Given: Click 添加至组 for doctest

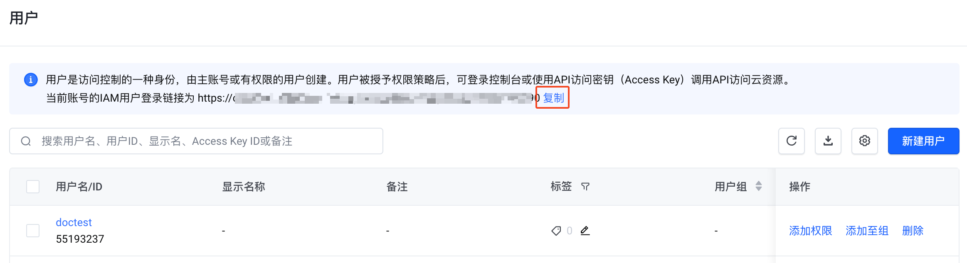Looking at the screenshot, I should pyautogui.click(x=867, y=231).
